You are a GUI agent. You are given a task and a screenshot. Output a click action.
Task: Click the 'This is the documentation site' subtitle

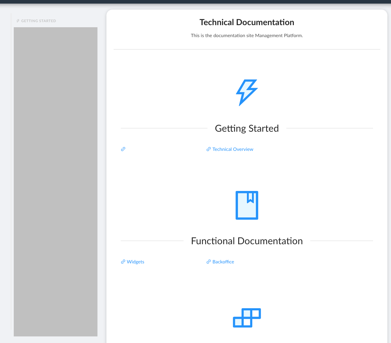click(x=247, y=35)
